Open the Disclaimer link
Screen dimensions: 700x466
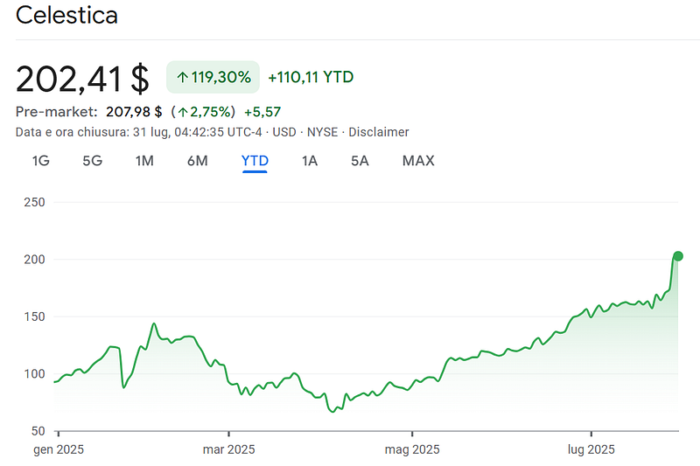(379, 132)
